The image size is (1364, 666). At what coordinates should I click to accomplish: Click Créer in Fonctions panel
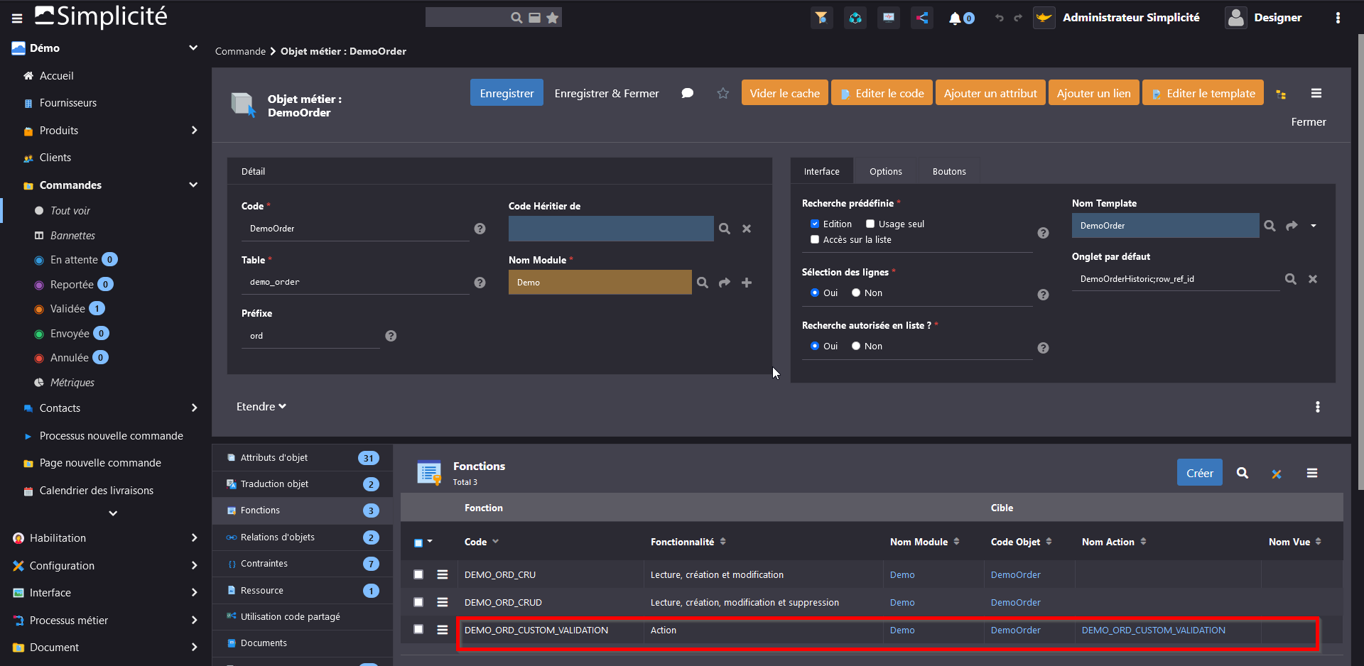pos(1199,473)
